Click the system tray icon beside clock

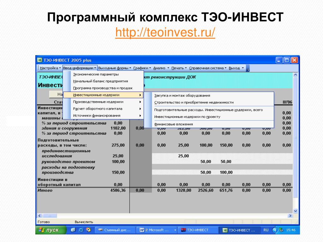pyautogui.click(x=281, y=230)
